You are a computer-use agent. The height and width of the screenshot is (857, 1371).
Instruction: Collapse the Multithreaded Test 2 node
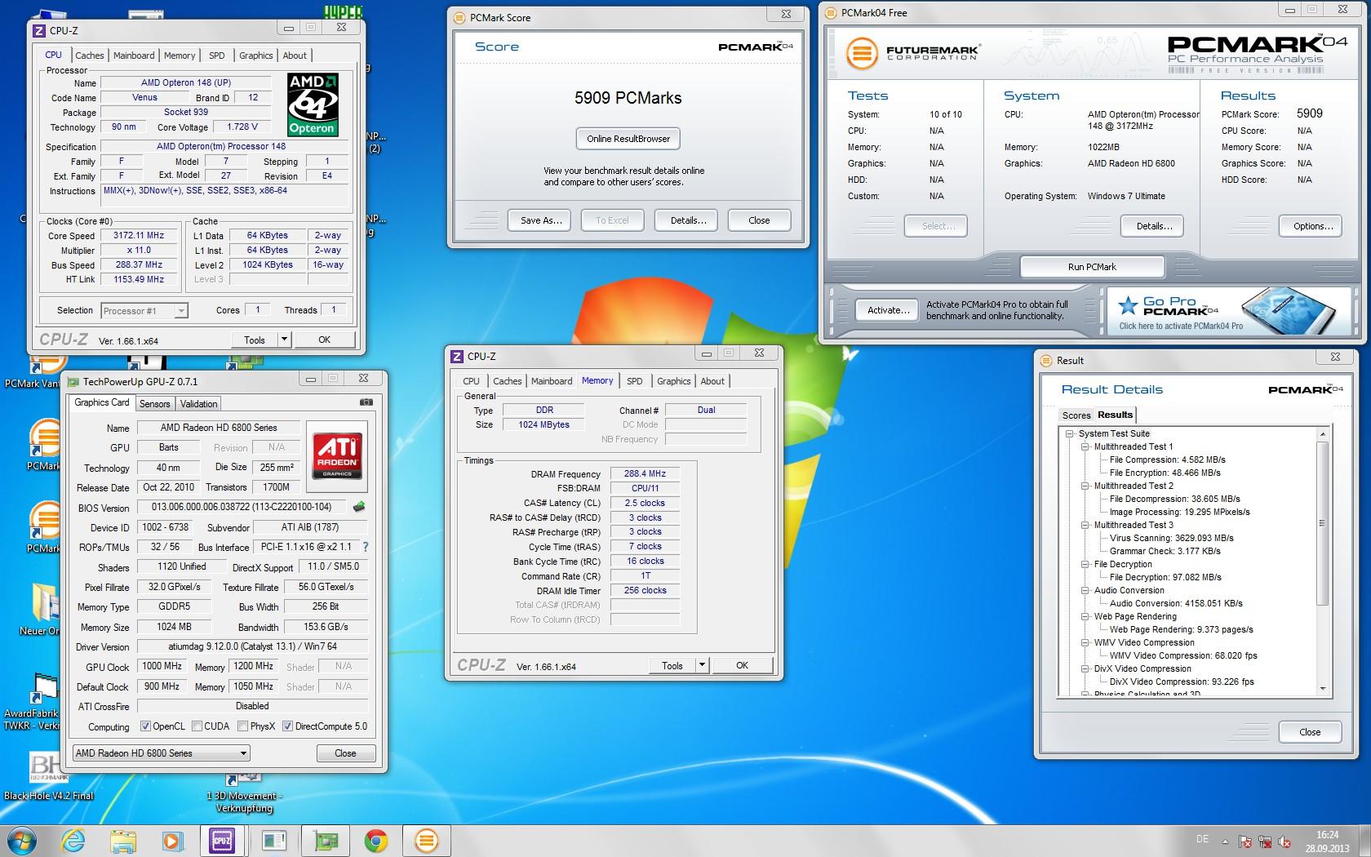tap(1085, 486)
